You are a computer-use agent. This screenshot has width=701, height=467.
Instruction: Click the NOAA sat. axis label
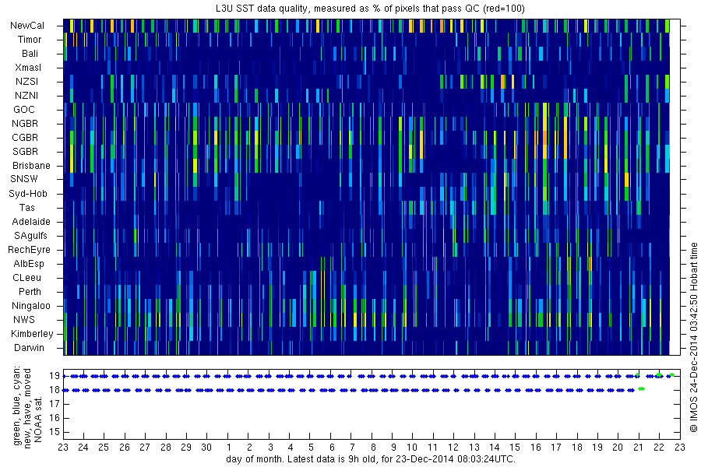pos(38,419)
